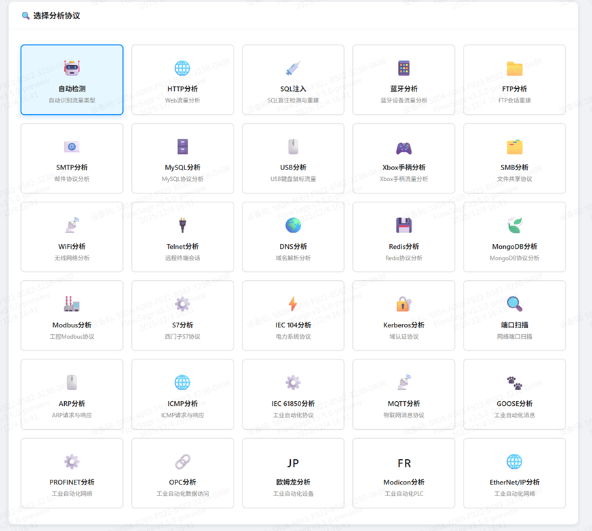Click the 网络端口扫描 description
This screenshot has height=531, width=592.
pyautogui.click(x=515, y=336)
